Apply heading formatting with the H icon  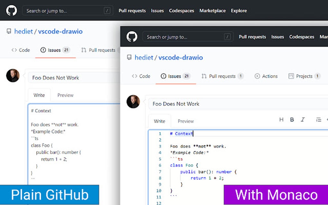281,119
